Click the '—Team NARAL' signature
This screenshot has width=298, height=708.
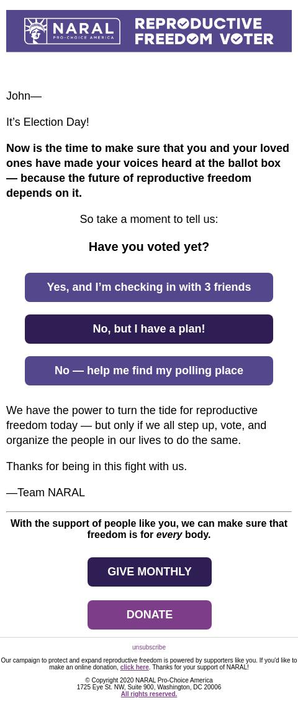(45, 493)
